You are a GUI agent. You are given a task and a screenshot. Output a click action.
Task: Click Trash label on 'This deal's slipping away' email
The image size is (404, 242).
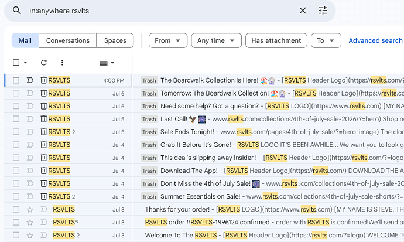point(149,158)
